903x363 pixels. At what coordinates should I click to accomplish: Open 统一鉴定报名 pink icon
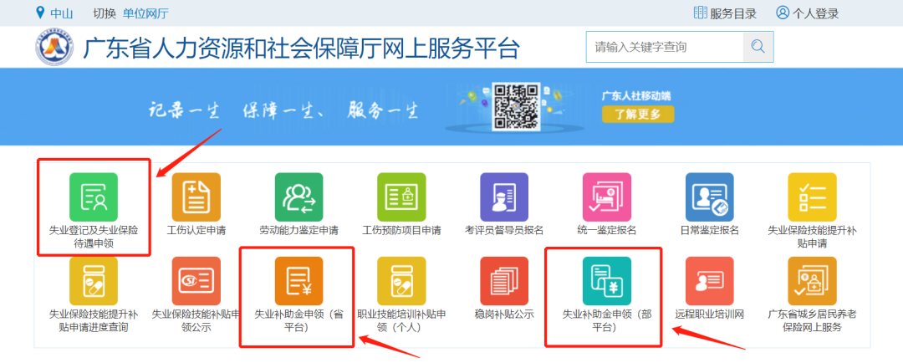pos(607,197)
